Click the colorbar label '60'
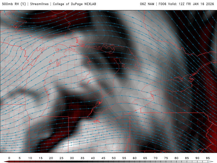217x163 pixels. (x=135, y=158)
